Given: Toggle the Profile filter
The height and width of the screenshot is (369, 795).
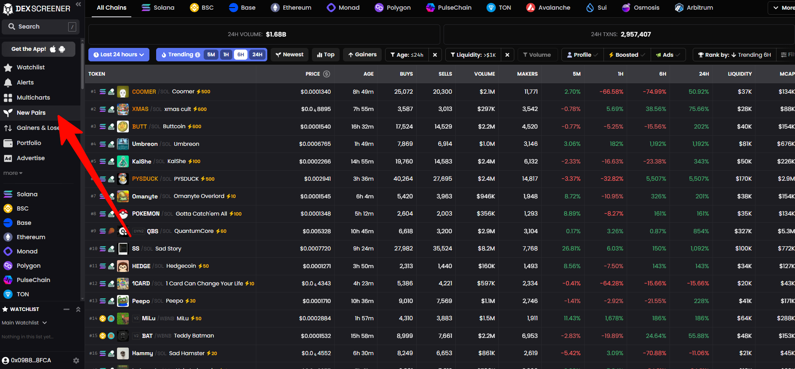Looking at the screenshot, I should click(x=582, y=55).
